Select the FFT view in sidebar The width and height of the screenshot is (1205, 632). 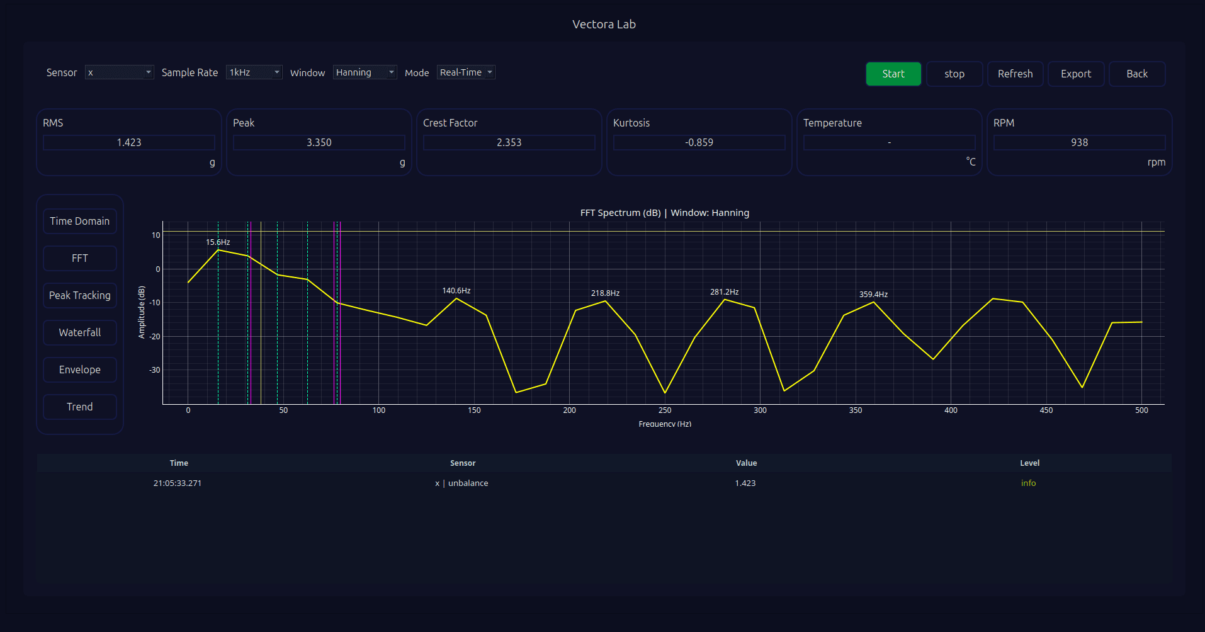(x=80, y=258)
